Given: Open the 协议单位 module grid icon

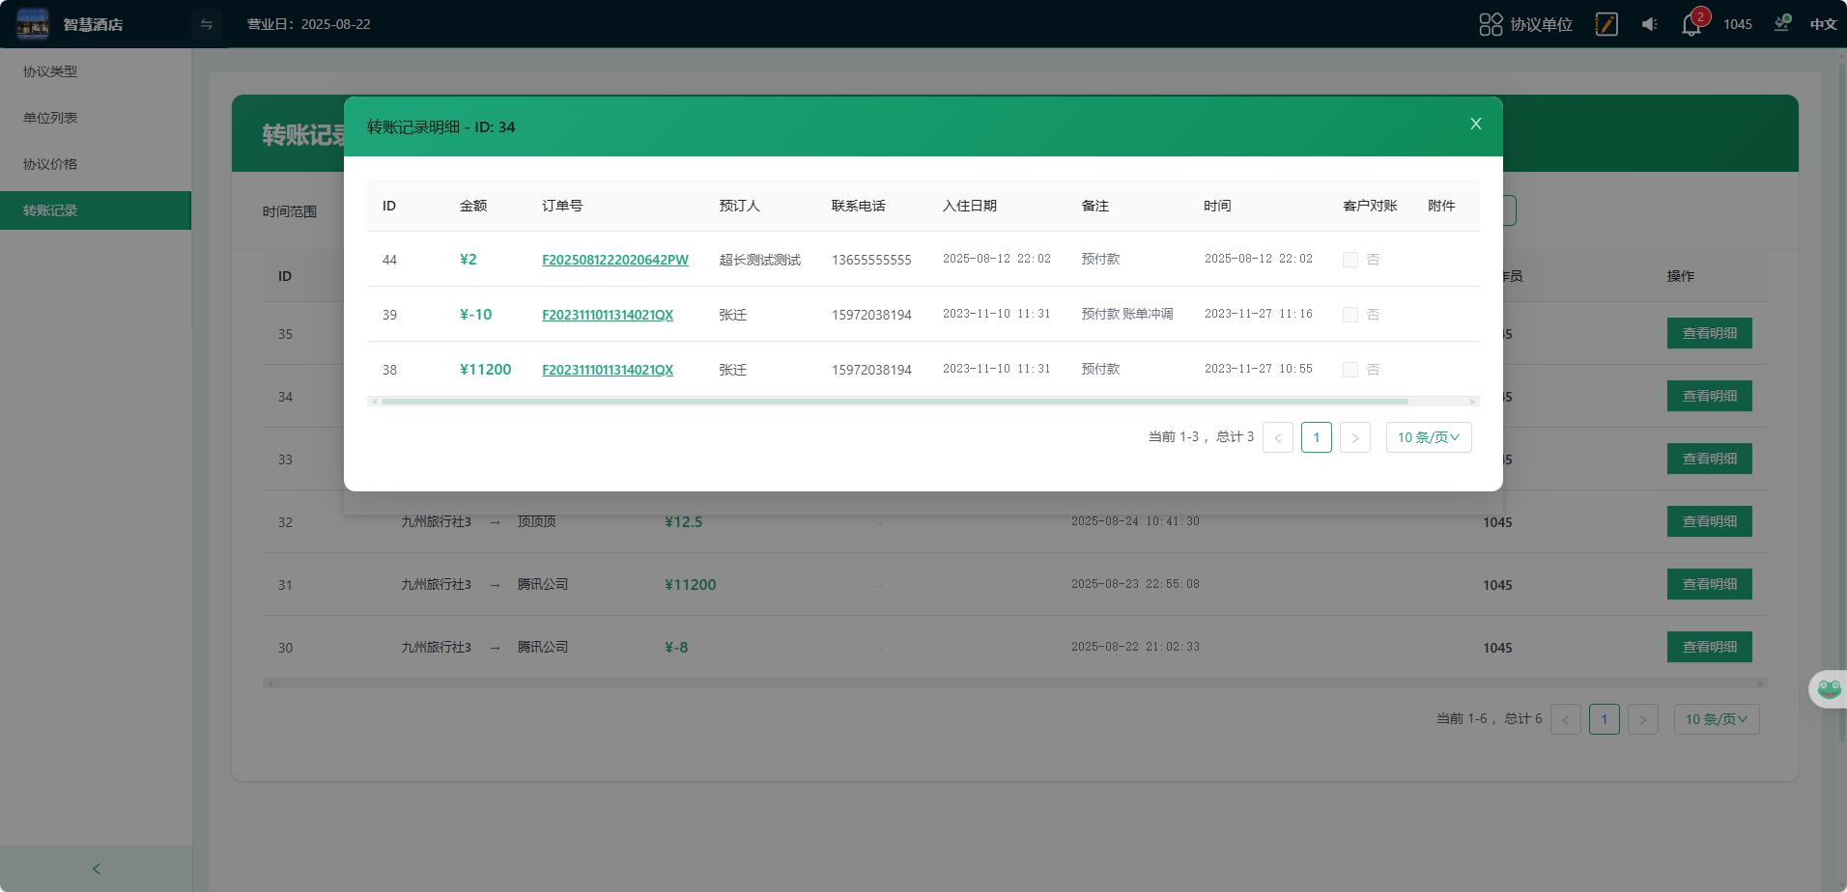Looking at the screenshot, I should click(x=1491, y=24).
